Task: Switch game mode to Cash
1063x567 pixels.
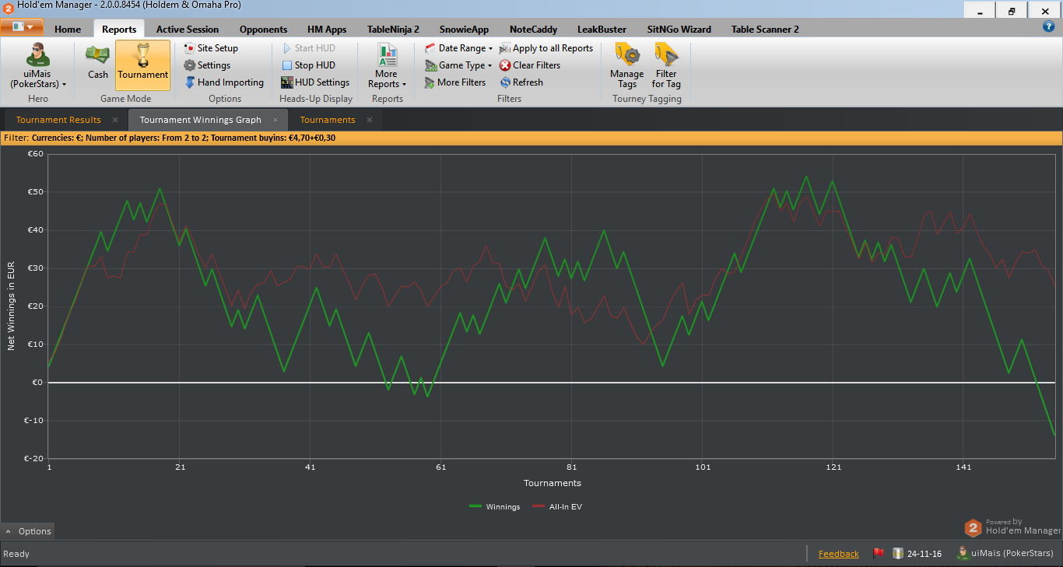Action: point(98,64)
